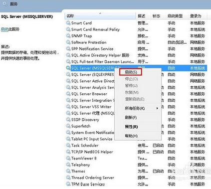Image resolution: width=211 pixels, height=189 pixels.
Task: Click the SQL Server VSS Writer gear icon
Action: 68,107
